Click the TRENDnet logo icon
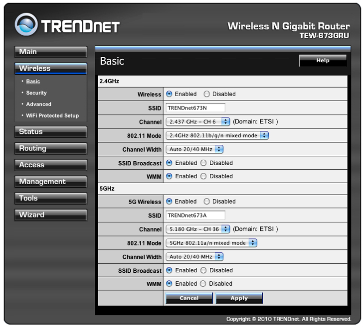 pos(26,25)
